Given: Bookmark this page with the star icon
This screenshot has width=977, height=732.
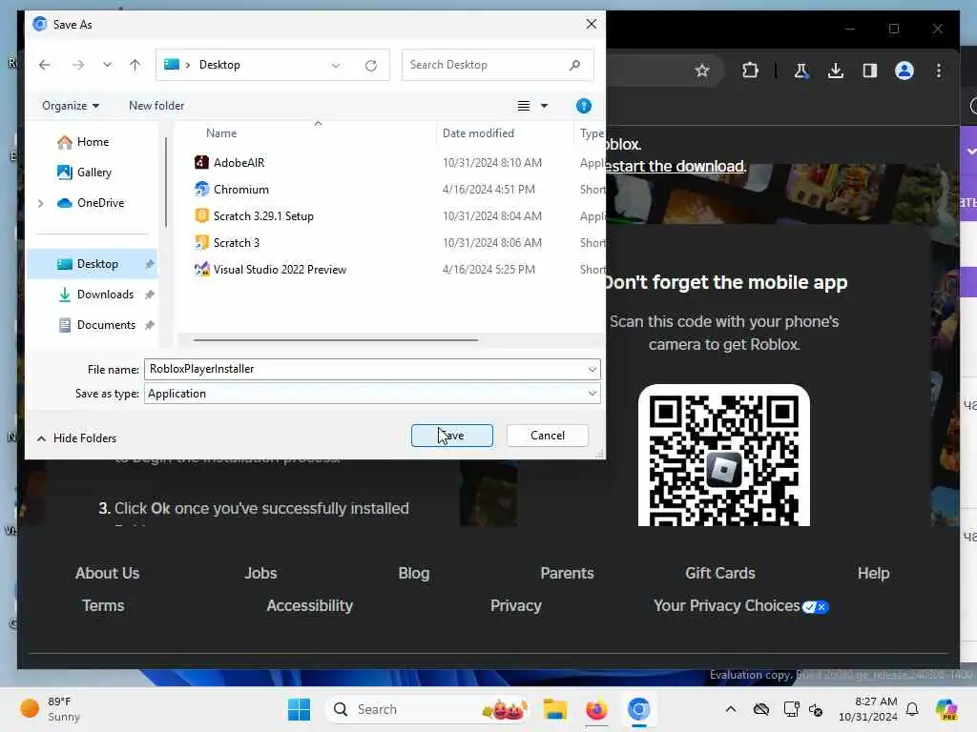Looking at the screenshot, I should pos(702,71).
